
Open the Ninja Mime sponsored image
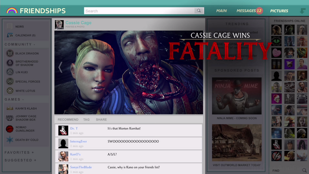pos(237,96)
